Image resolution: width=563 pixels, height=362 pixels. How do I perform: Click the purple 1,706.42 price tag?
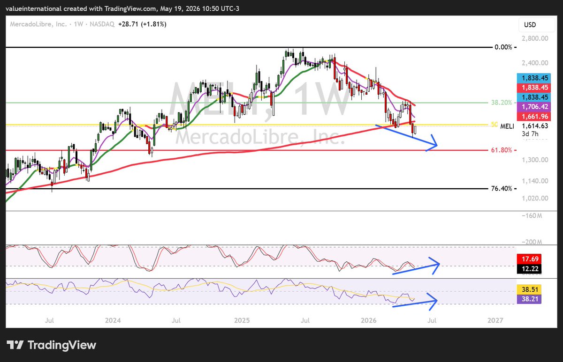533,106
